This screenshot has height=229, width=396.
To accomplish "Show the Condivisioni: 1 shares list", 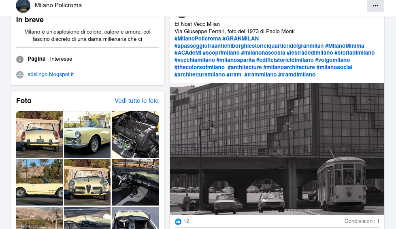I will (362, 221).
